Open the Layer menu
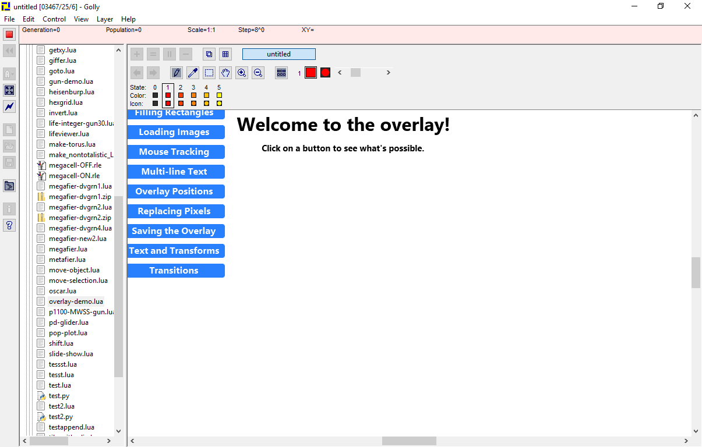This screenshot has height=447, width=702. click(x=105, y=19)
